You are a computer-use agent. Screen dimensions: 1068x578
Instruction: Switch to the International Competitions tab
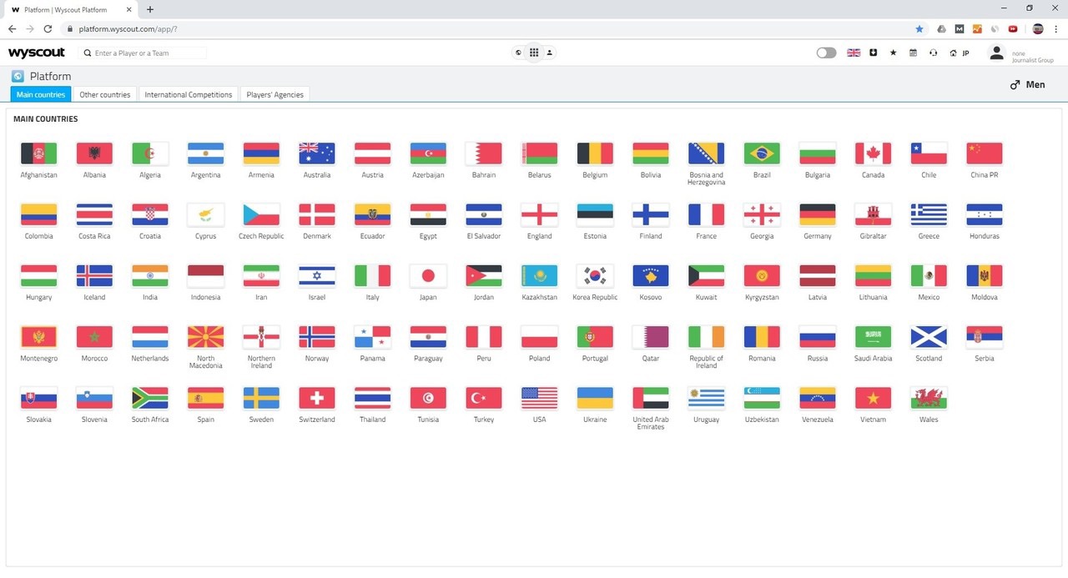point(189,94)
